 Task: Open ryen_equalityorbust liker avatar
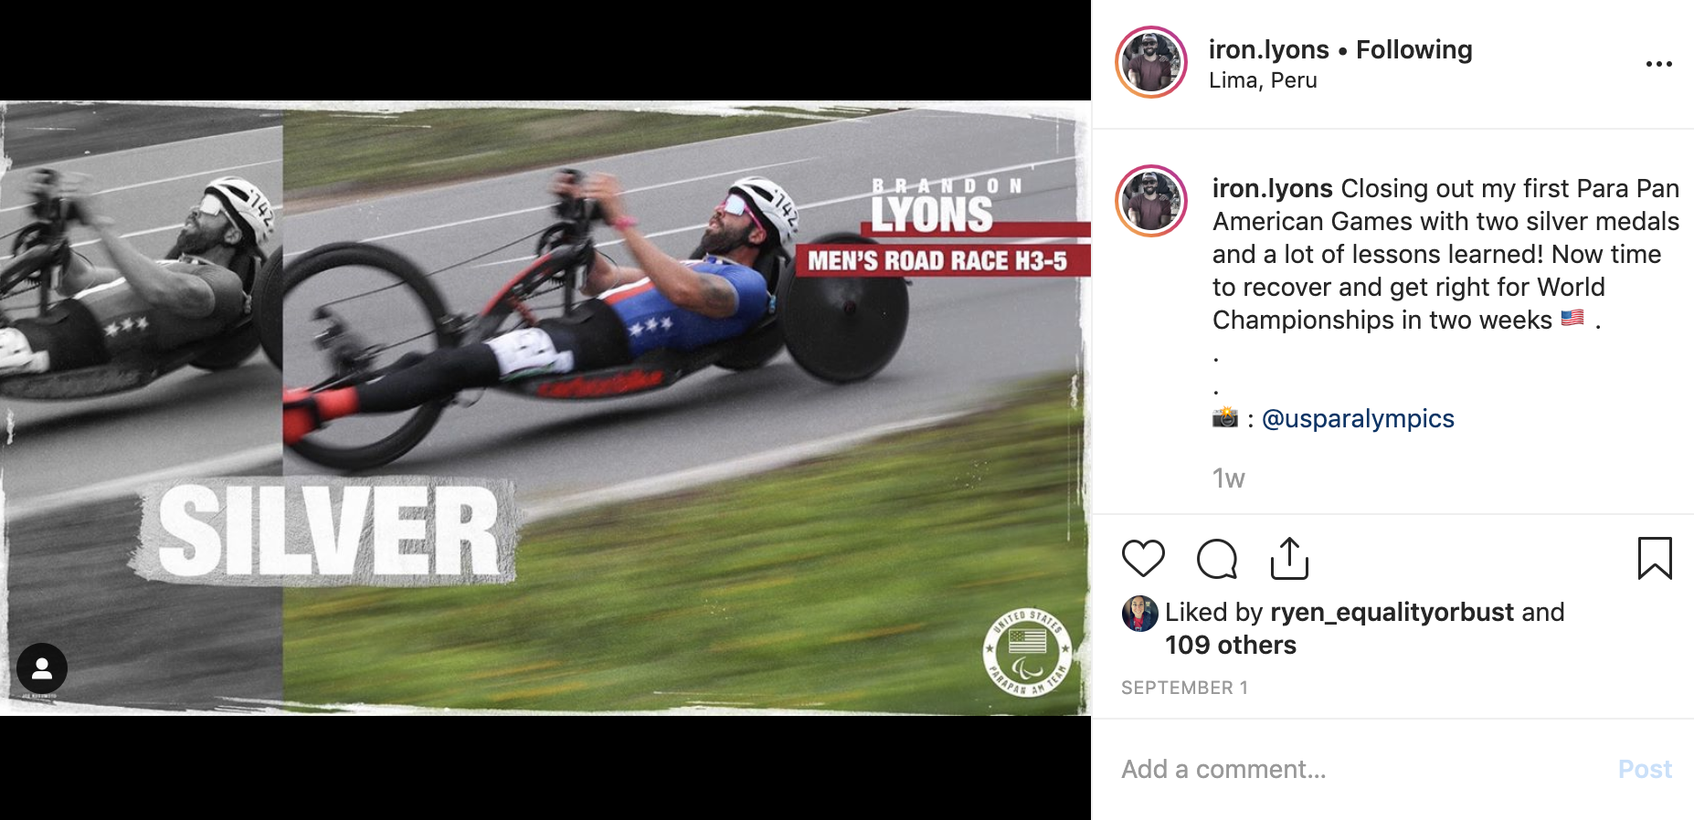tap(1139, 614)
